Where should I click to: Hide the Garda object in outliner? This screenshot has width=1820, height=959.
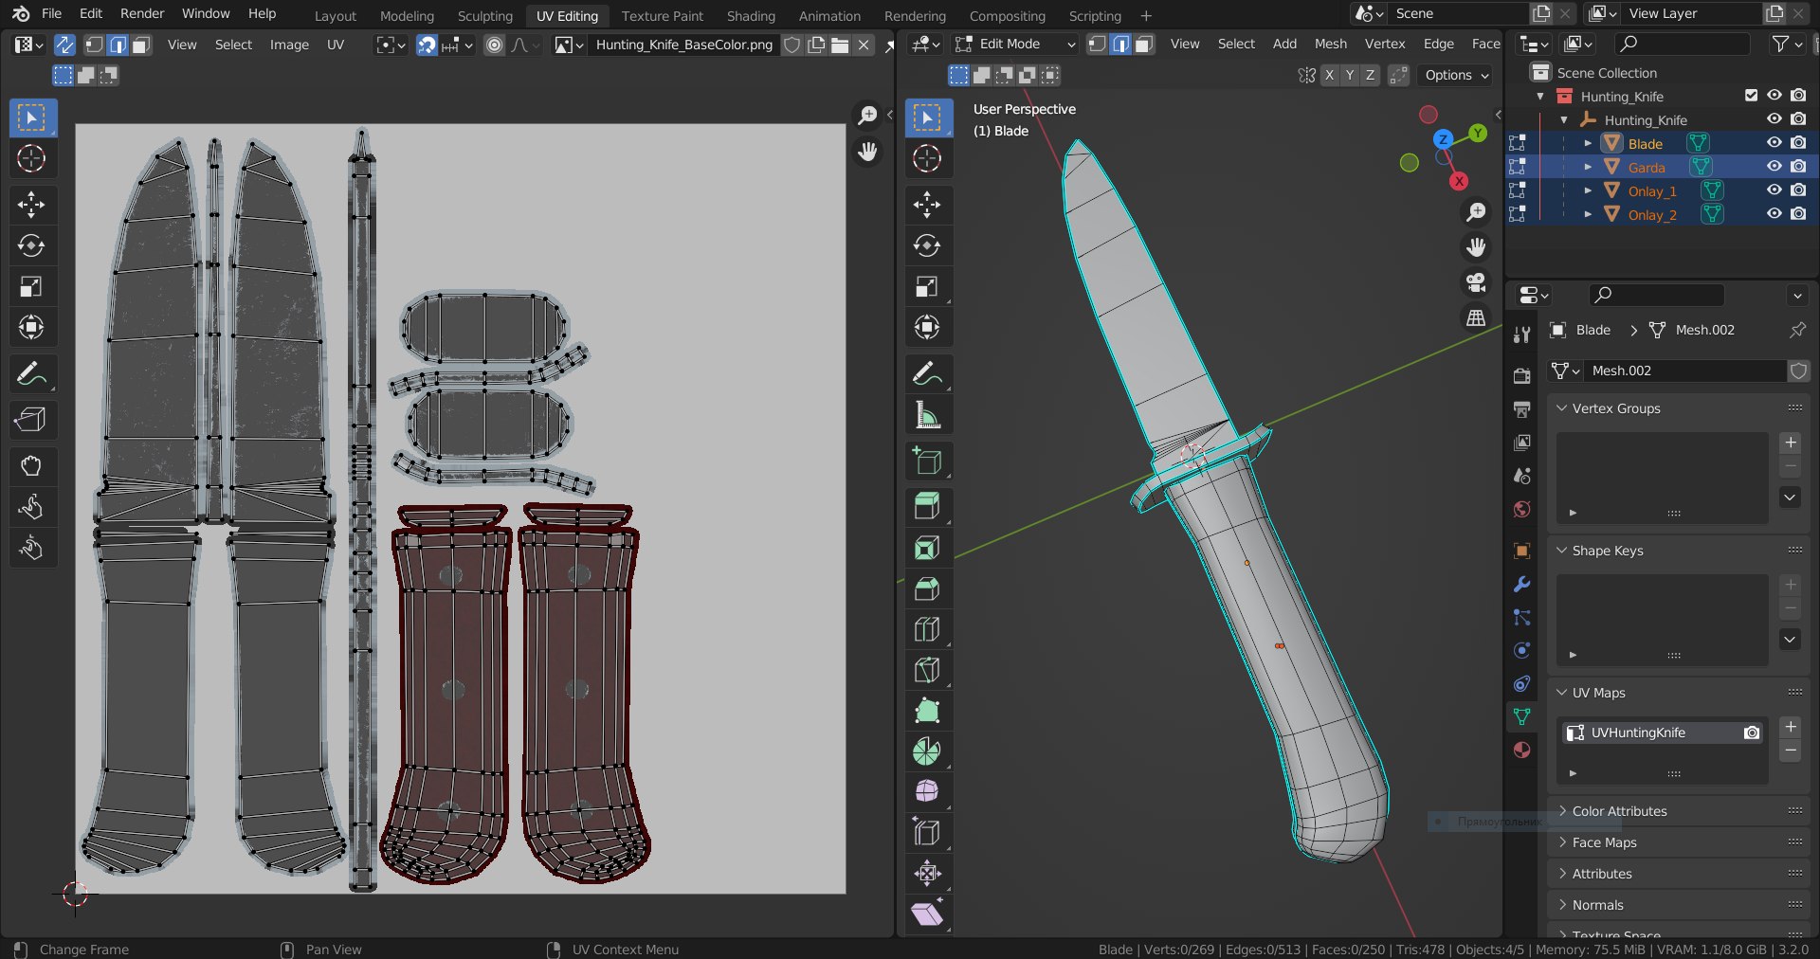(x=1774, y=167)
